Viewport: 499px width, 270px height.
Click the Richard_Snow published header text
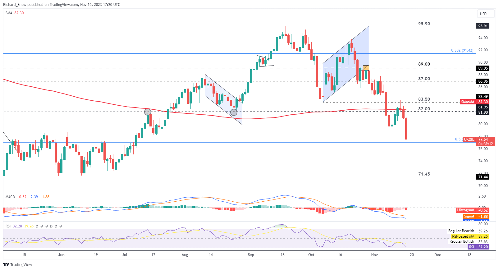click(62, 5)
